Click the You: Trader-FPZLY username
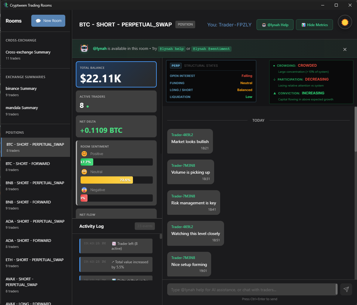 tap(229, 25)
